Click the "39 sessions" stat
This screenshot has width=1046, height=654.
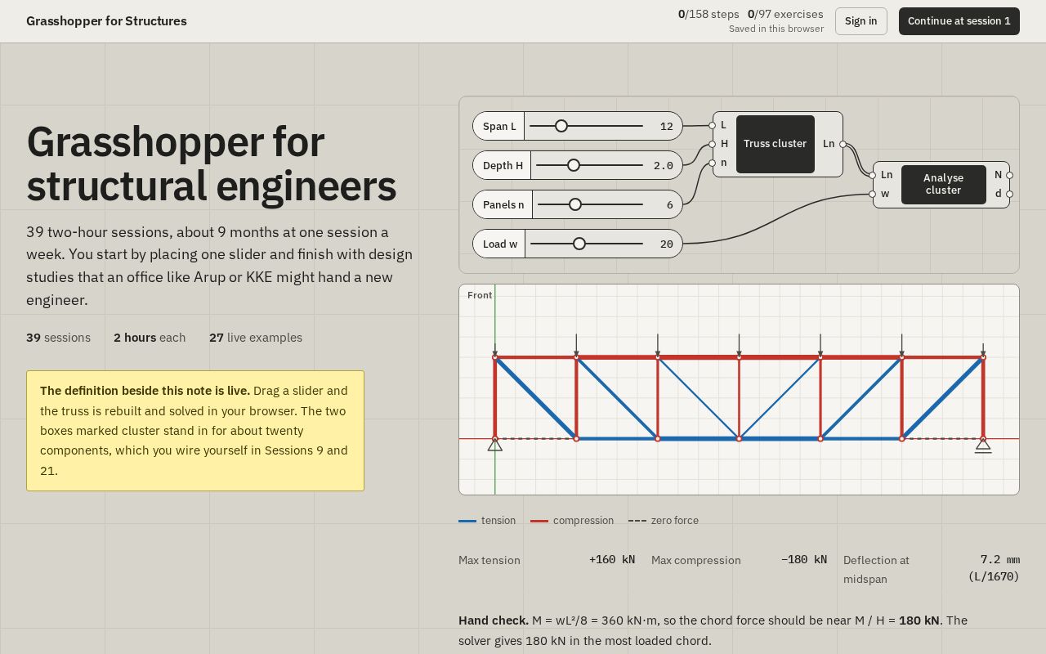click(58, 338)
